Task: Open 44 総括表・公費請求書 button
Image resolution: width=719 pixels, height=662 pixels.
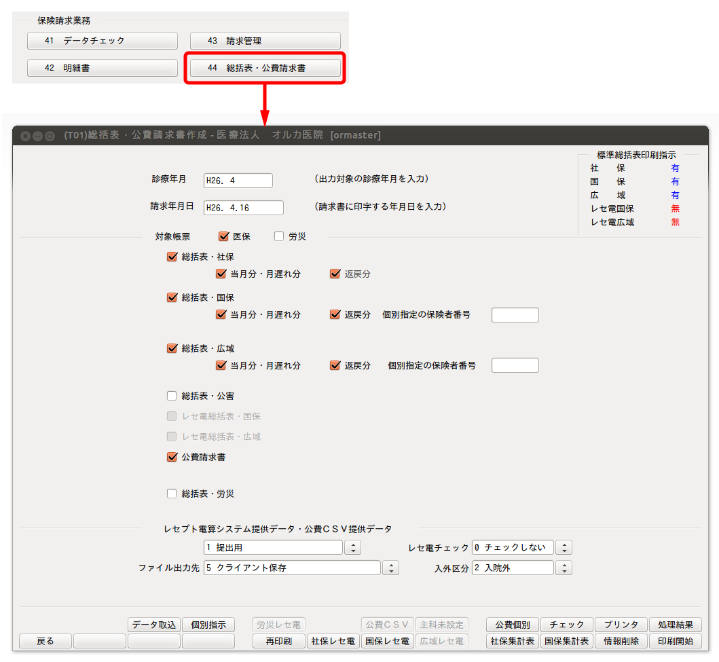Action: tap(265, 68)
